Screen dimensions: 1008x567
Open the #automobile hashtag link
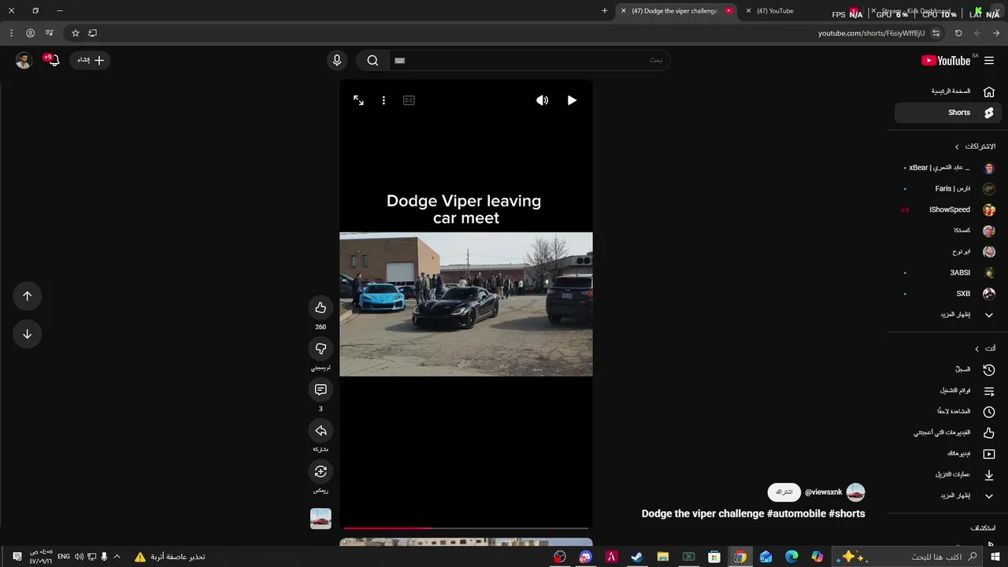pos(795,513)
